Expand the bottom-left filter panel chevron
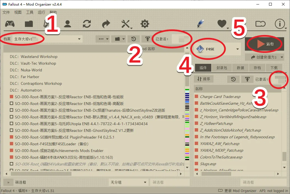290x194 pixels. click(8, 182)
